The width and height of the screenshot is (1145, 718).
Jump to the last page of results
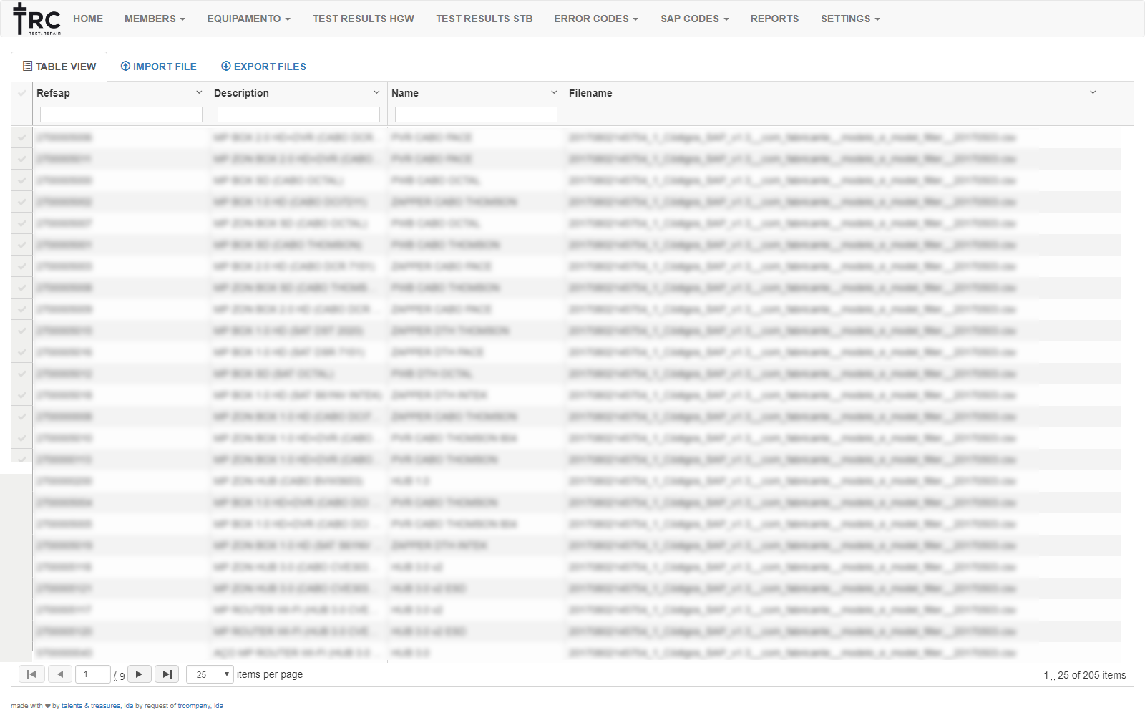(167, 674)
